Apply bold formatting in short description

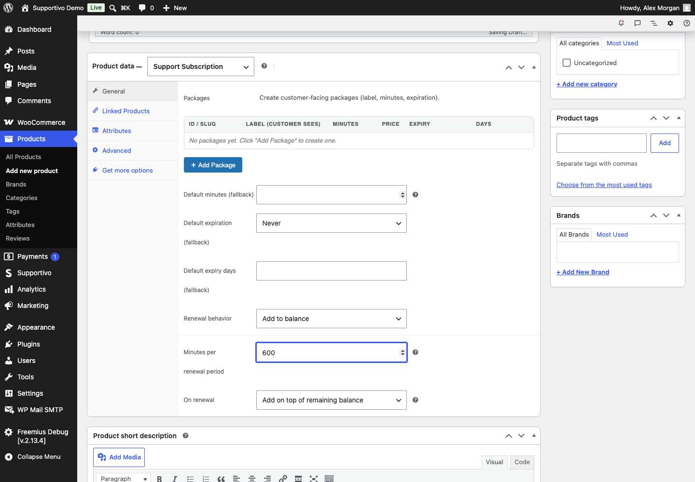coord(159,479)
